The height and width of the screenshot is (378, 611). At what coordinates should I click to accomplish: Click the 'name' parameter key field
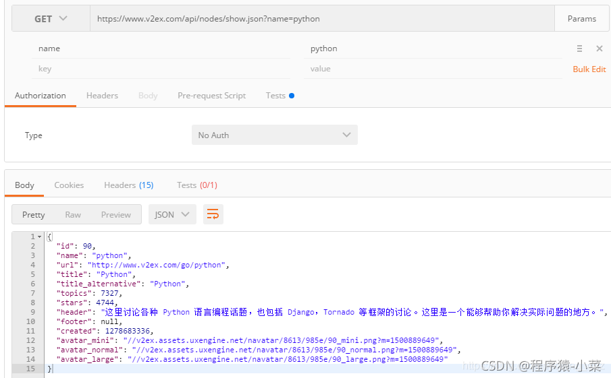[x=161, y=49]
